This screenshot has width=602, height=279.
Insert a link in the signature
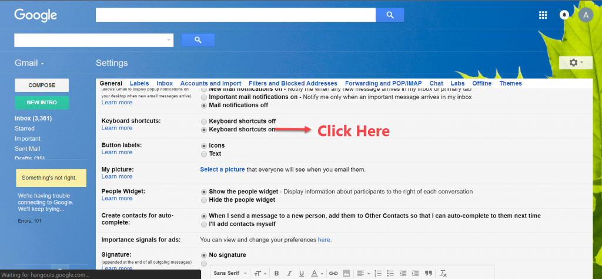coord(333,273)
